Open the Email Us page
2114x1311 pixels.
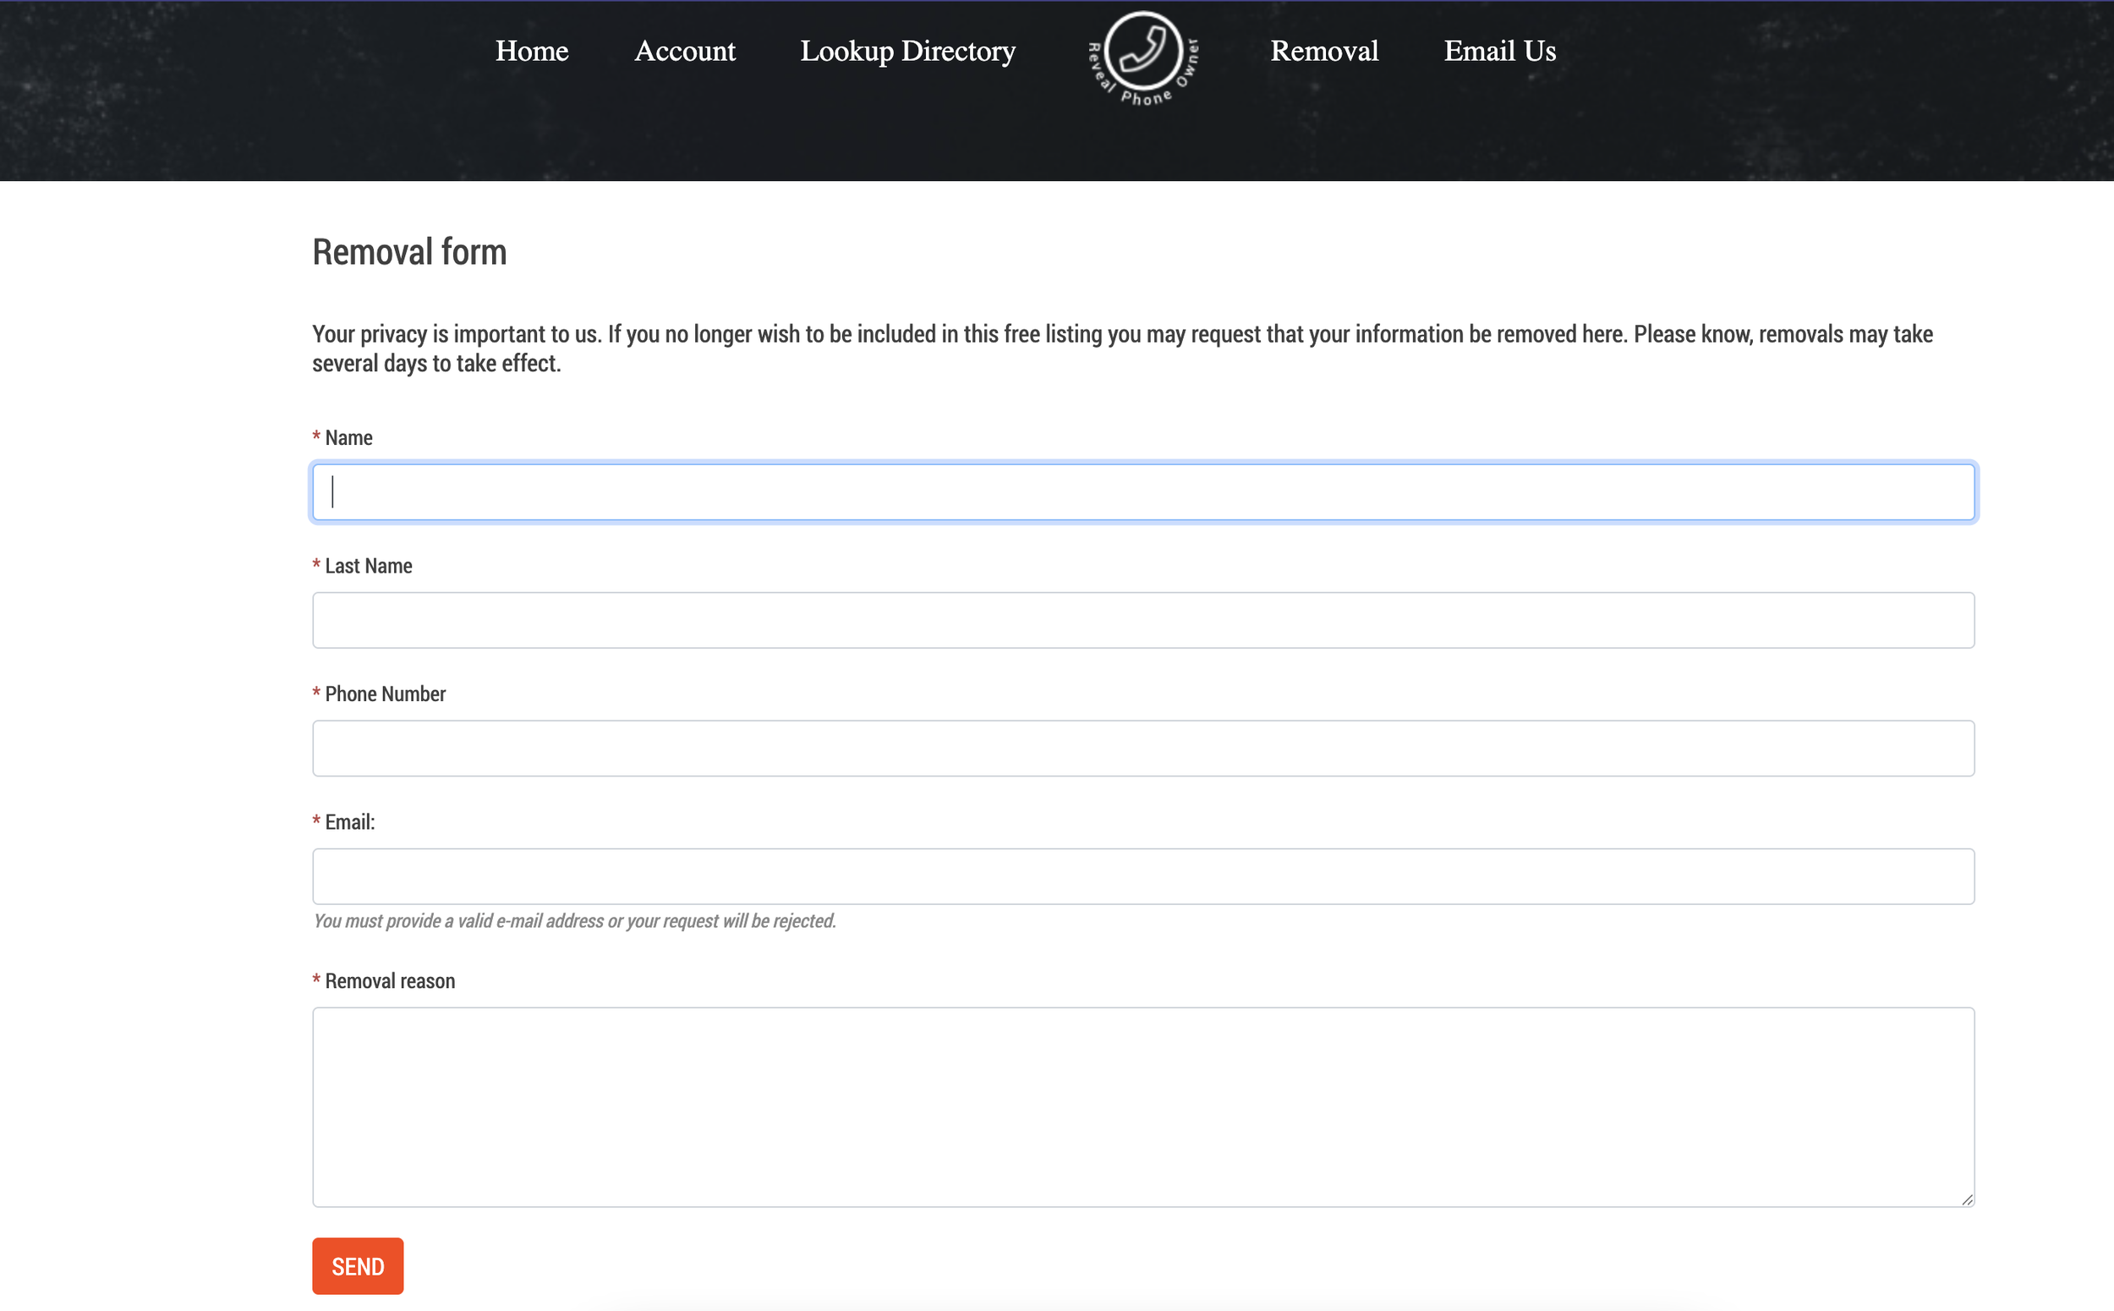click(1499, 51)
